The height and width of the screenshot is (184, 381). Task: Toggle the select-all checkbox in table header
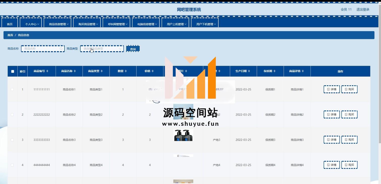pyautogui.click(x=13, y=72)
